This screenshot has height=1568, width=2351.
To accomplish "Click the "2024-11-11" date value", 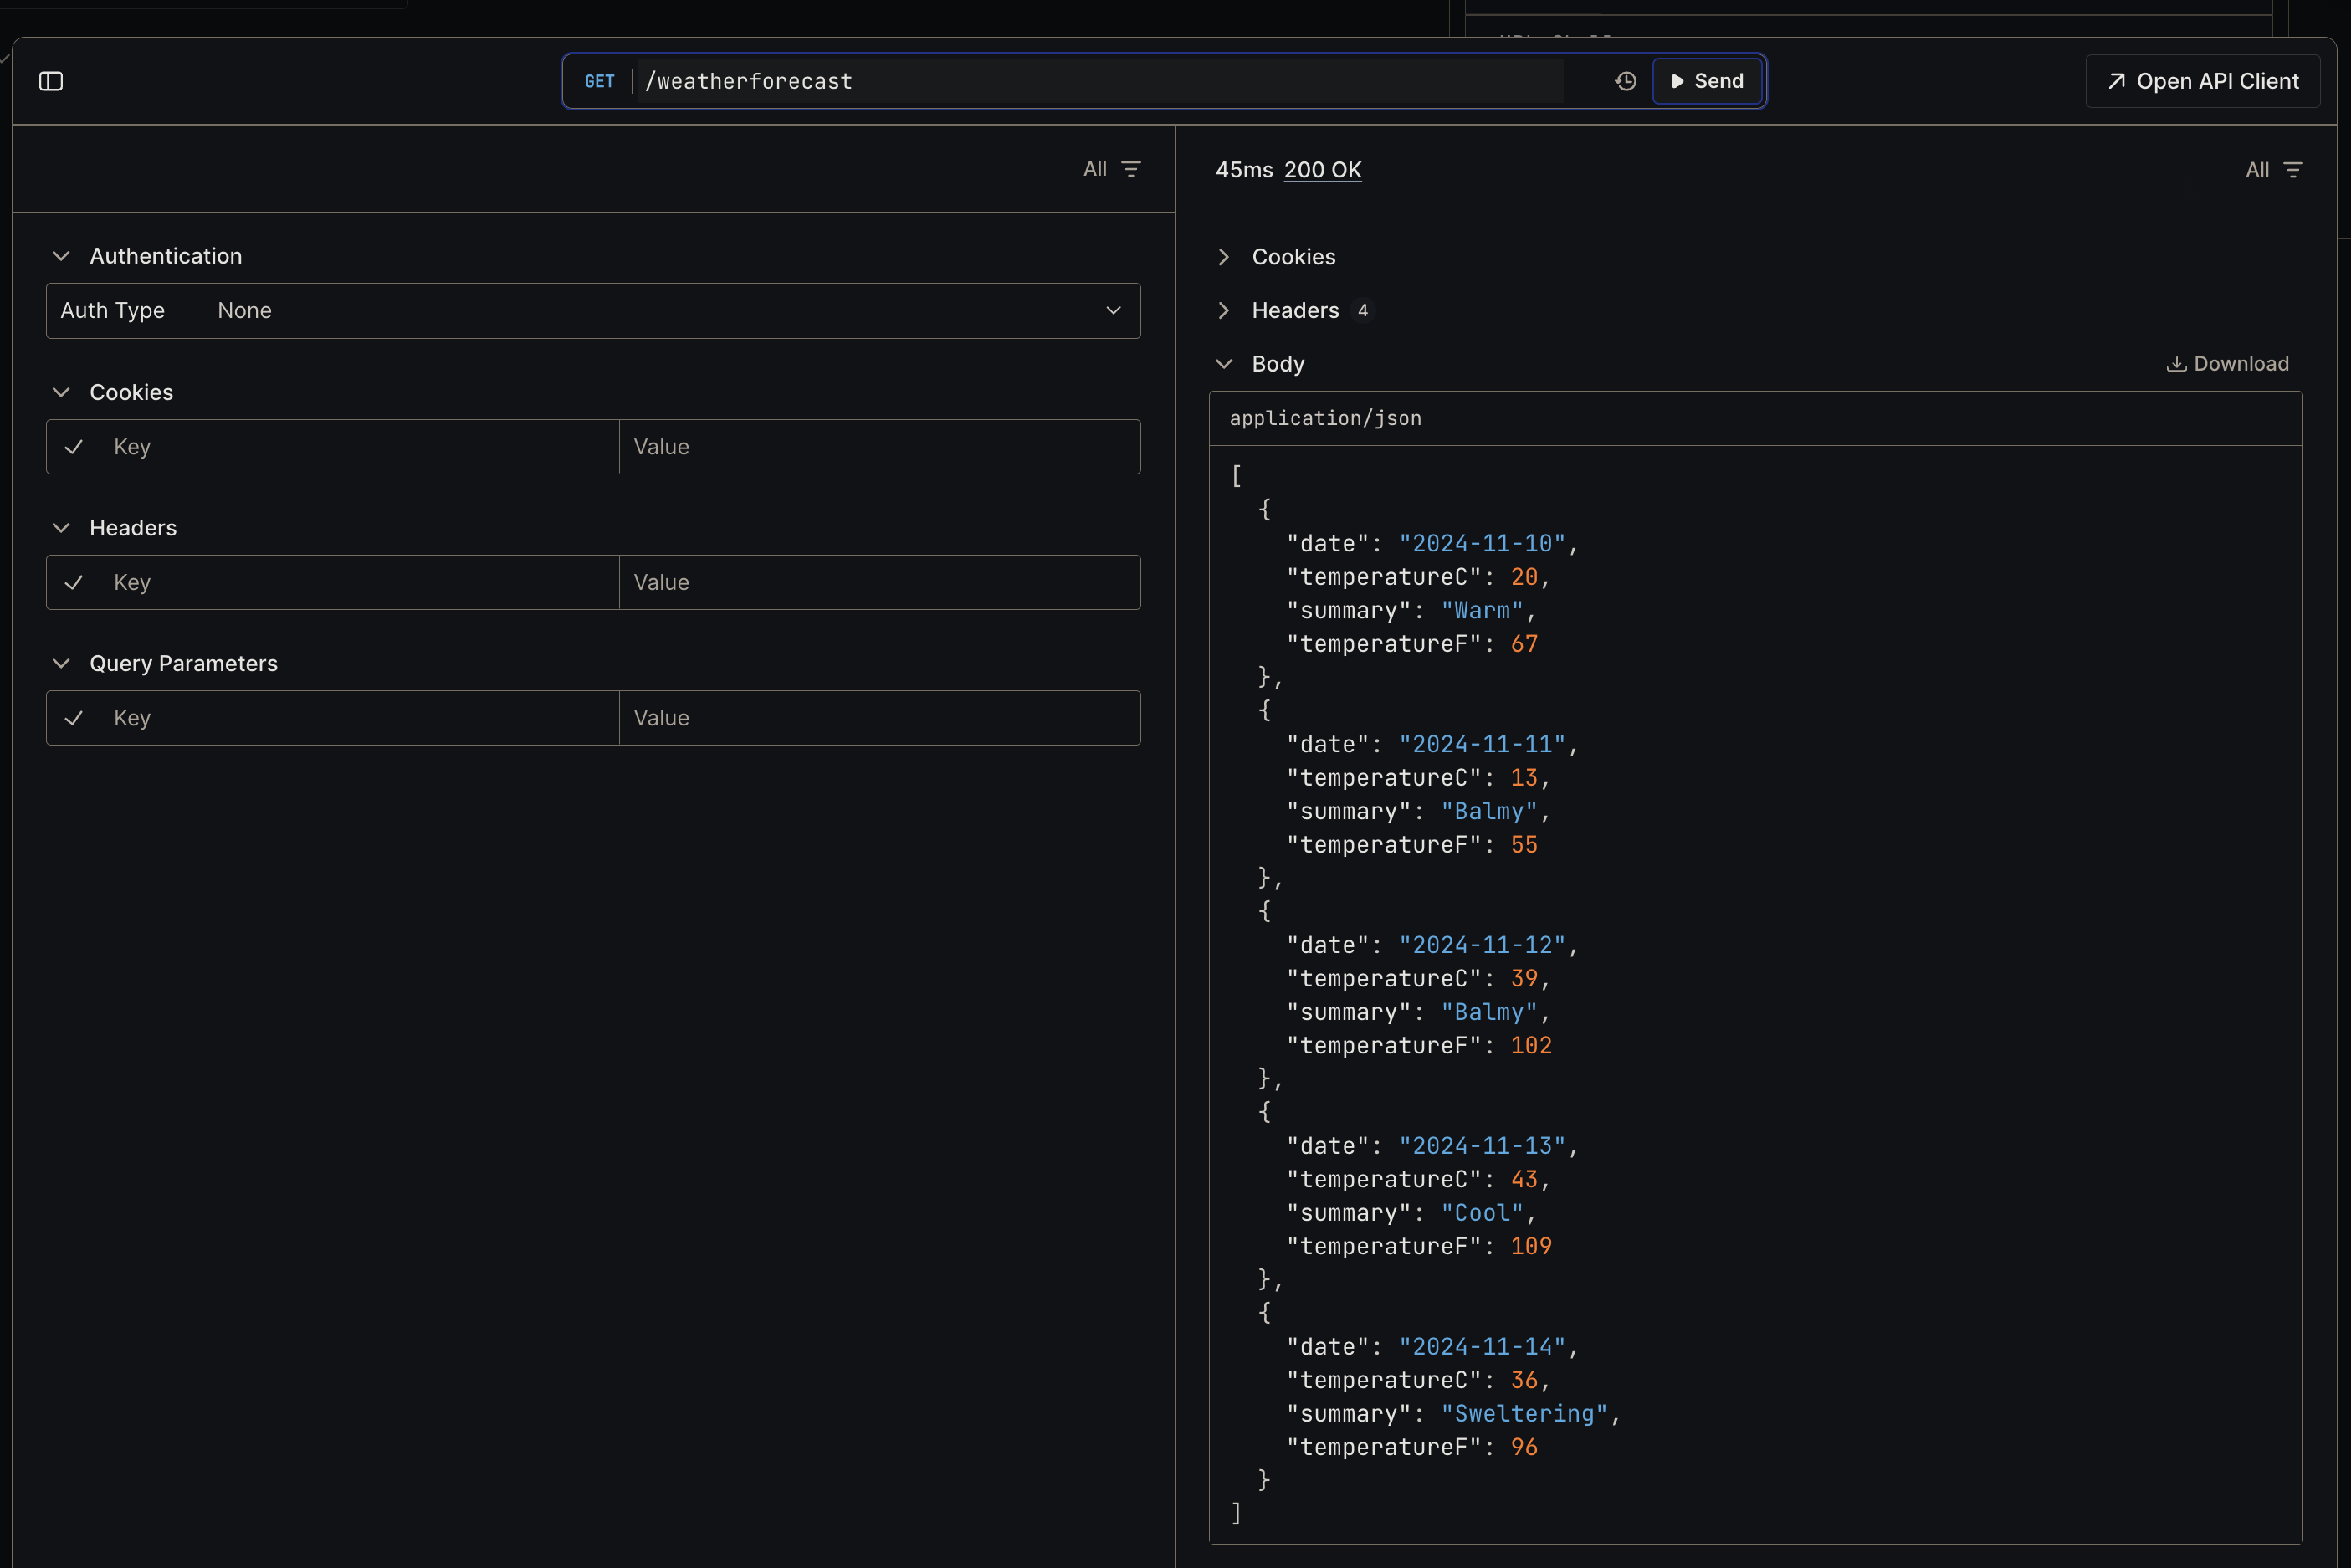I will pyautogui.click(x=1482, y=744).
